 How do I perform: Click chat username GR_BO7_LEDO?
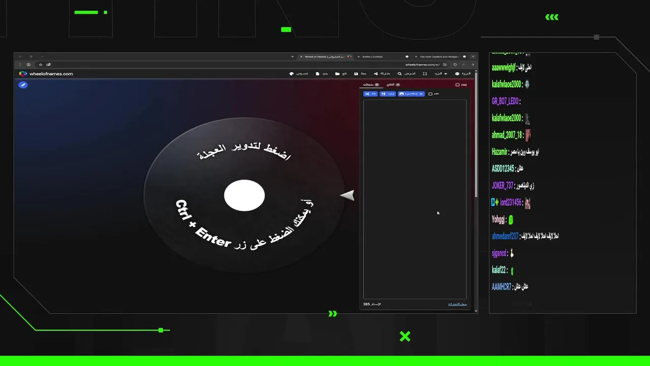pos(505,101)
